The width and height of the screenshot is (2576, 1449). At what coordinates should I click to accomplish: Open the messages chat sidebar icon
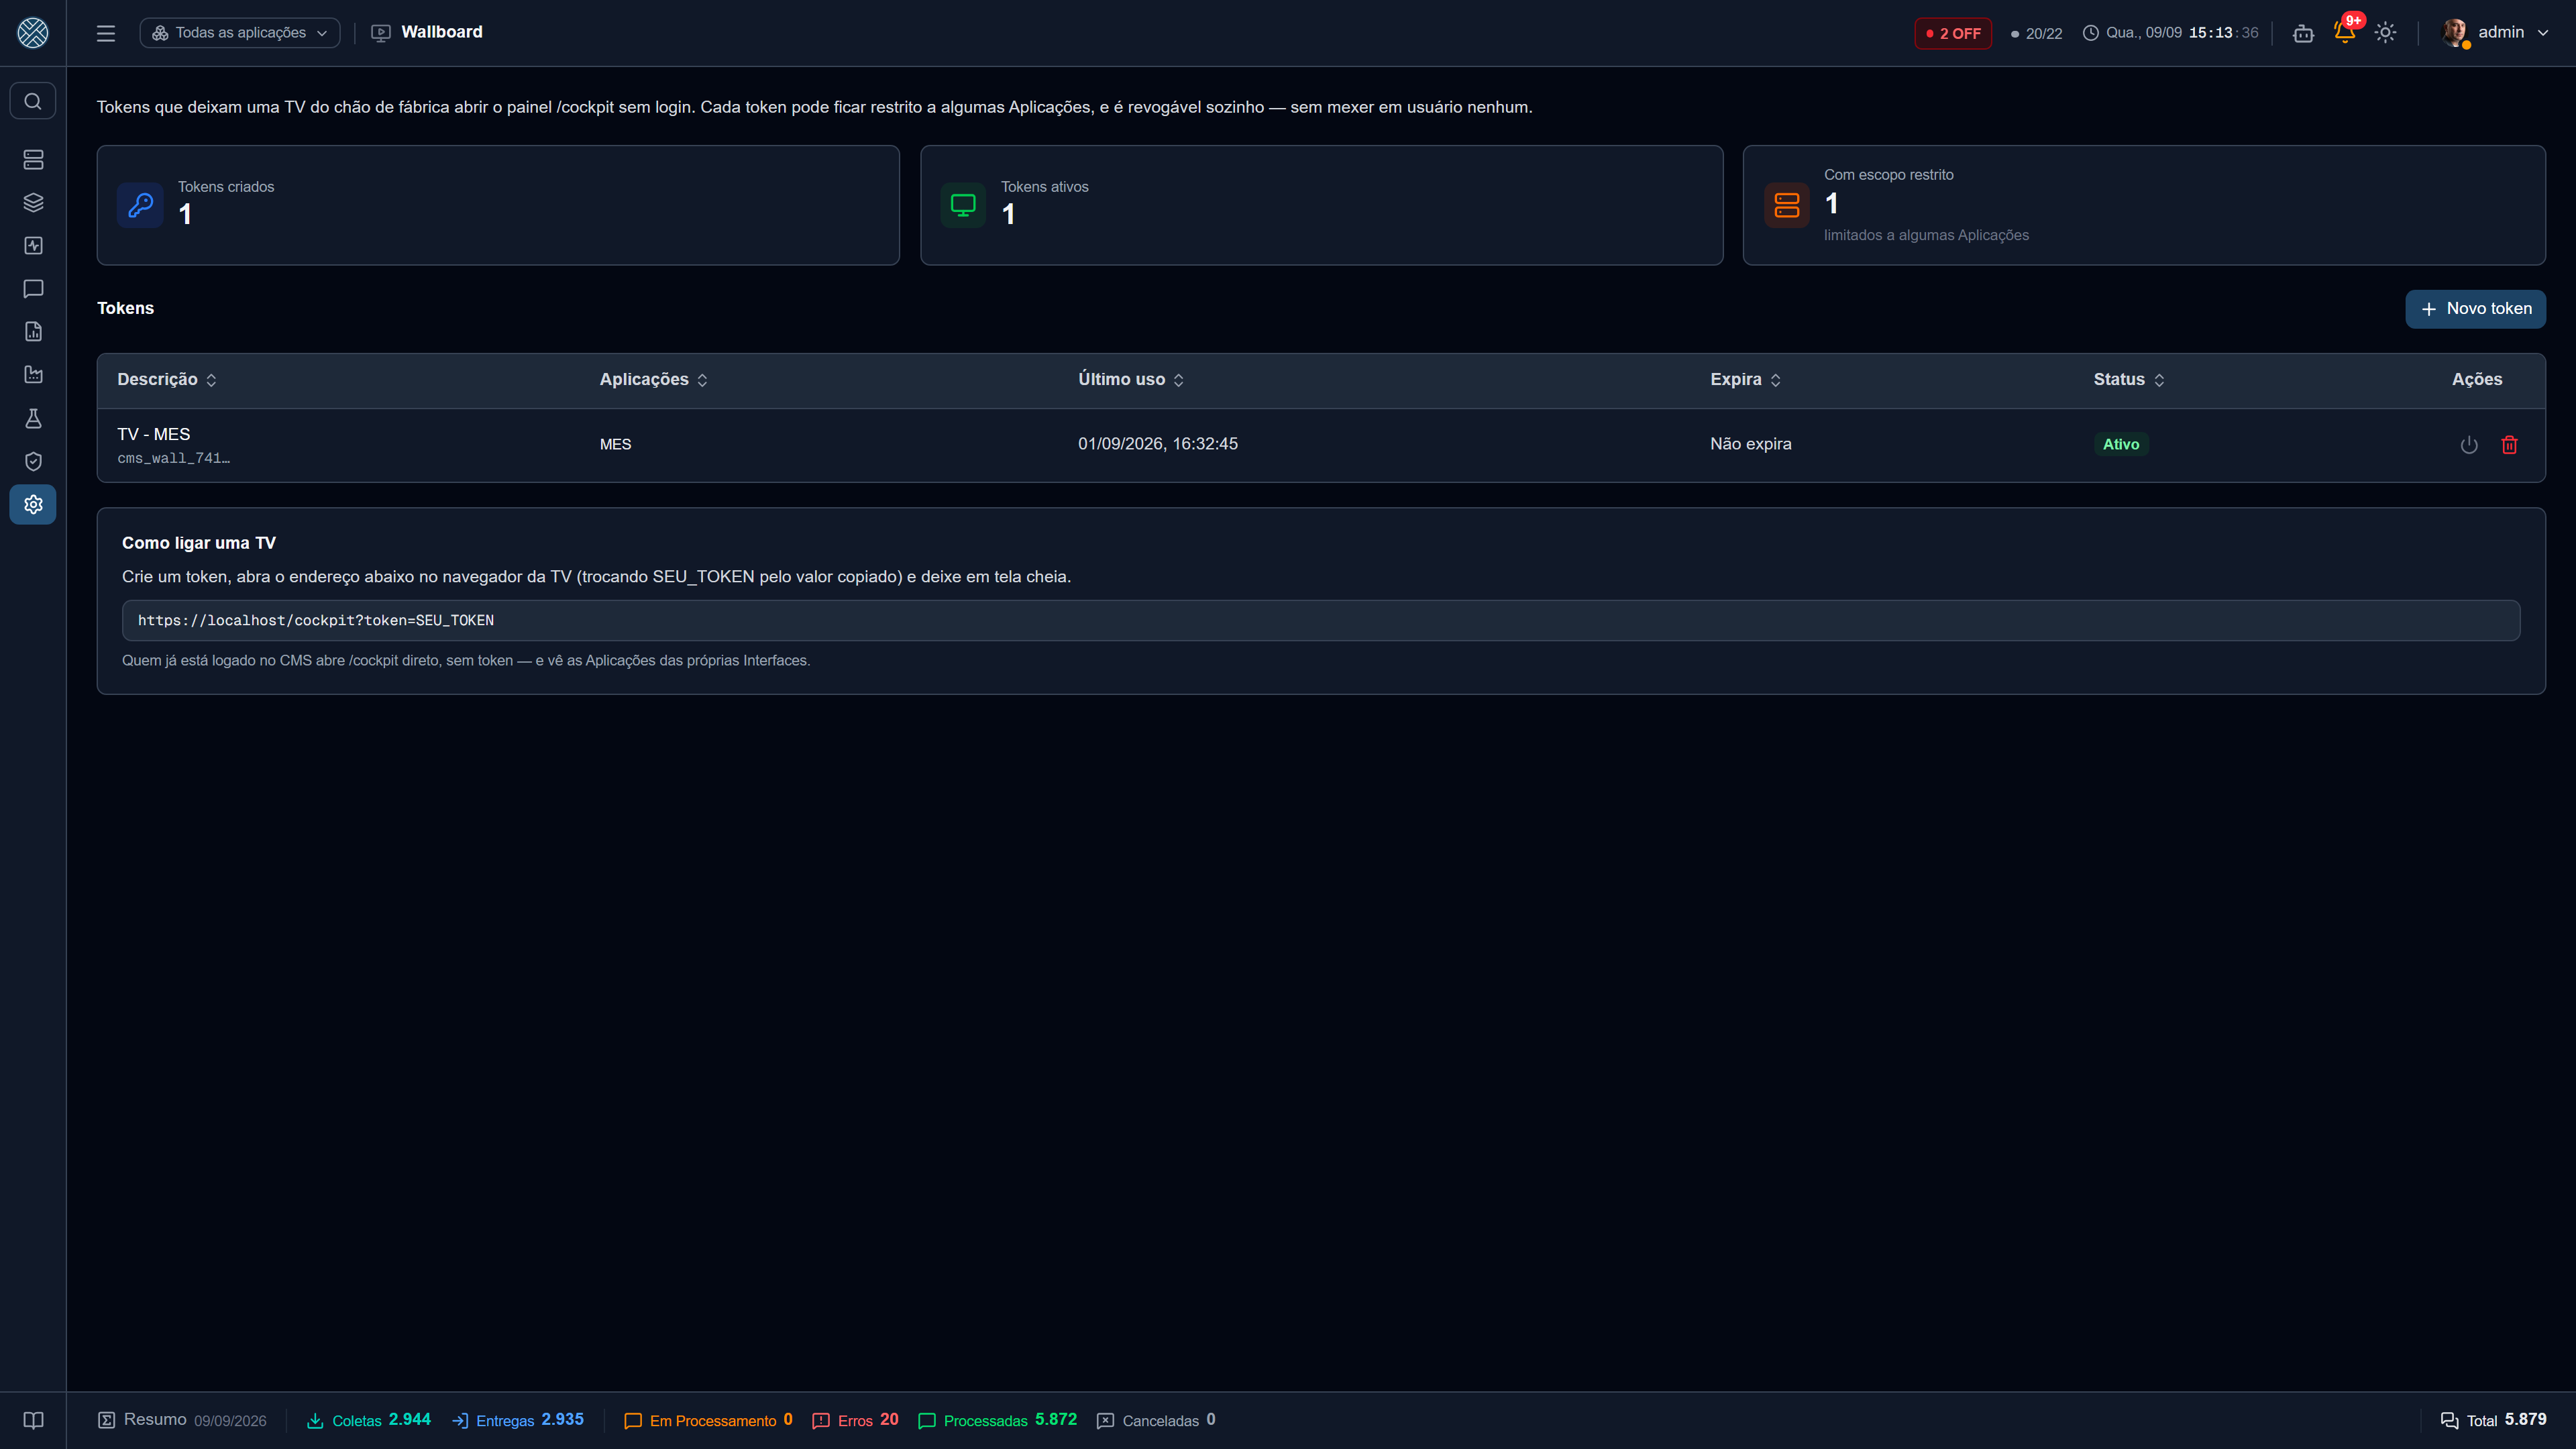33,289
